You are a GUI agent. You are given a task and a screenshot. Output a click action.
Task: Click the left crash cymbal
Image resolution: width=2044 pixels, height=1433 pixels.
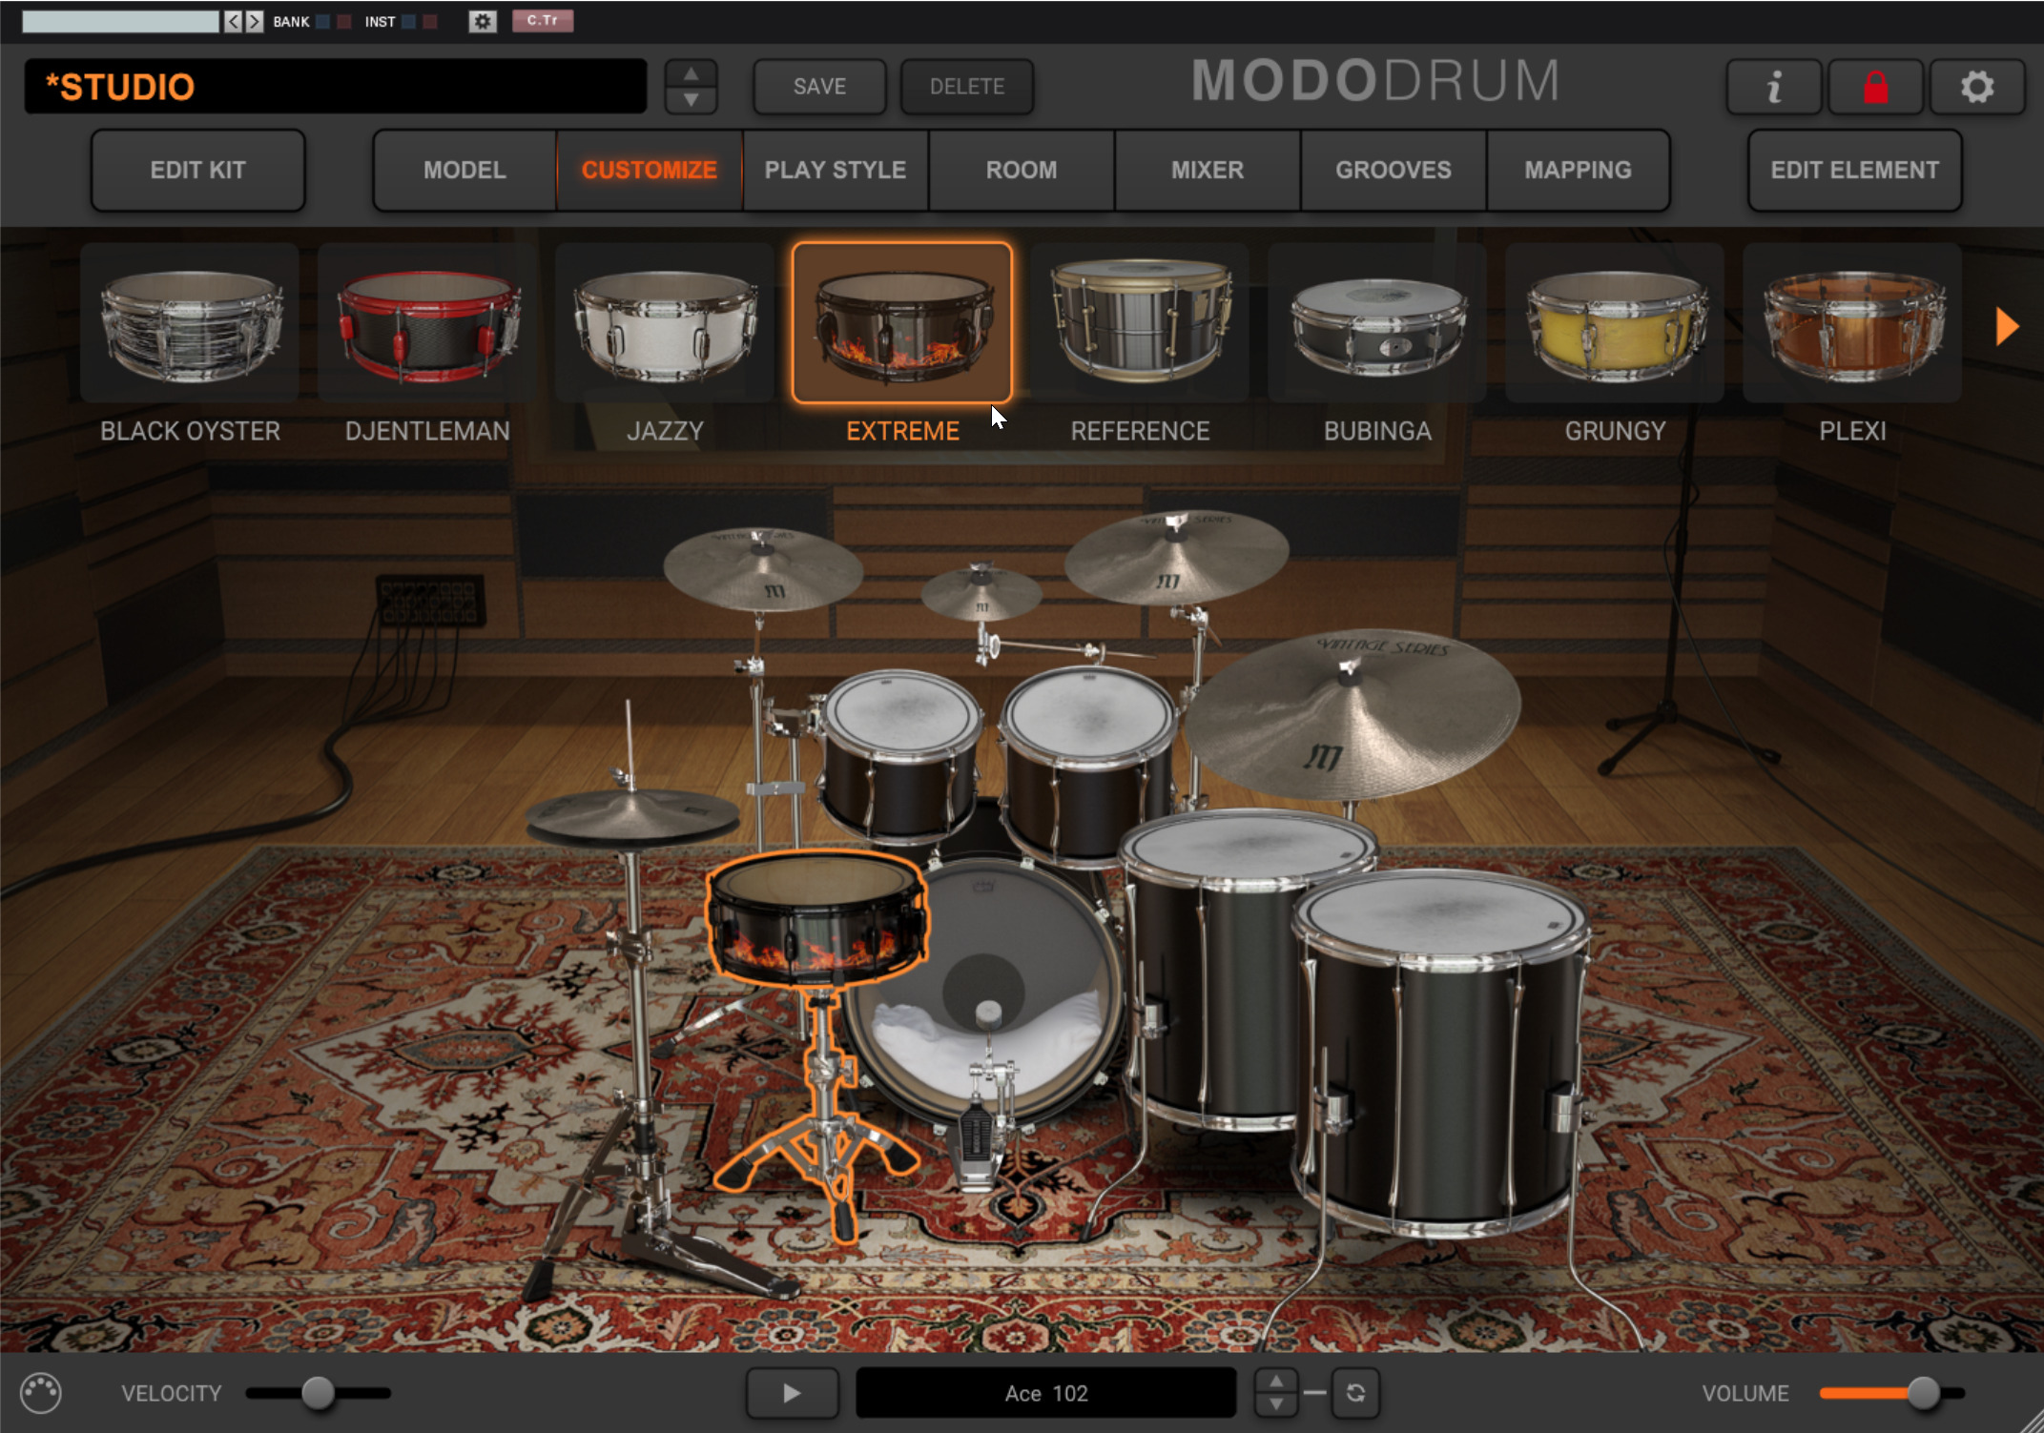763,568
